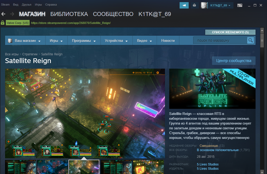
Task: Switch to Big Picture mode
Action: pos(240,5)
